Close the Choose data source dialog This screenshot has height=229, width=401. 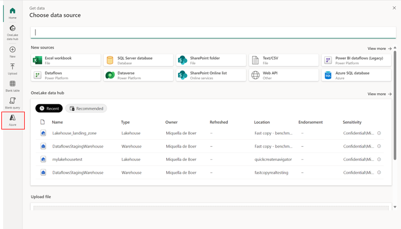[x=394, y=8]
